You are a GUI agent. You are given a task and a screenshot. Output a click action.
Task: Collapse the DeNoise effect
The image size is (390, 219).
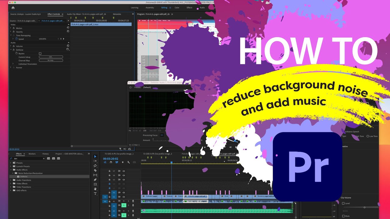[x=11, y=50]
